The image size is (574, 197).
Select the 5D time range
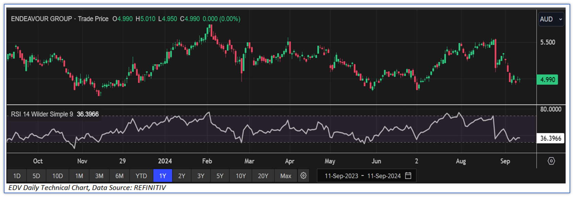36,176
